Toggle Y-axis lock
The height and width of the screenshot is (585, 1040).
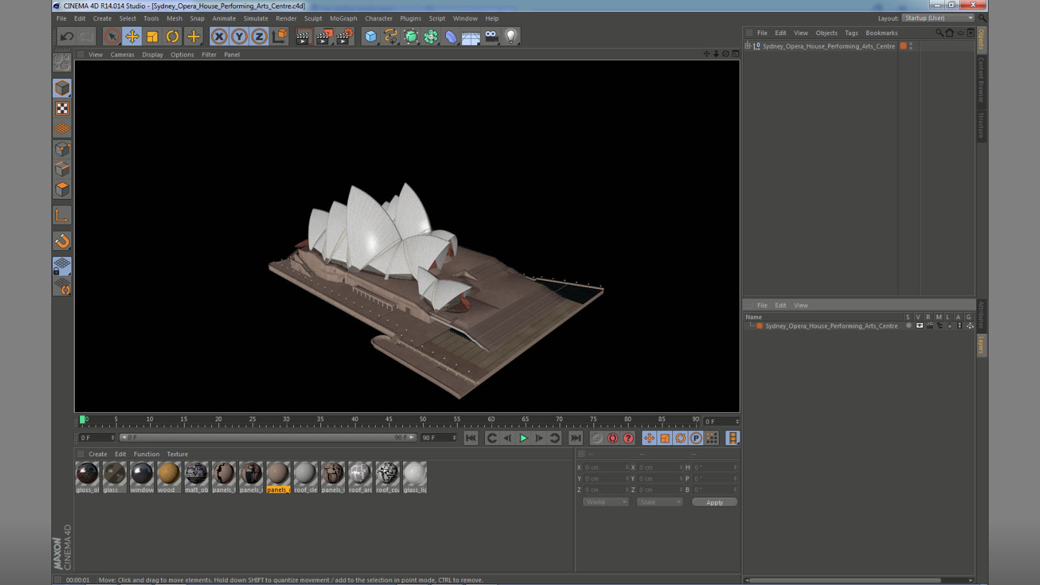pyautogui.click(x=239, y=36)
